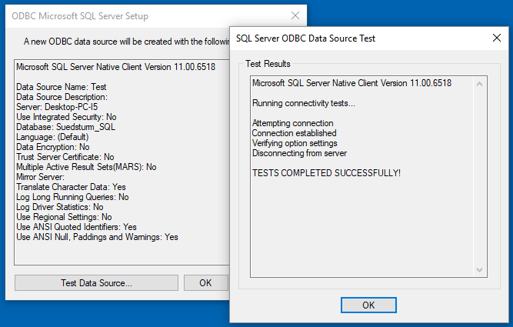Screen dimensions: 513x327
Task: Click the Test Results scrollbar track
Action: click(x=480, y=177)
